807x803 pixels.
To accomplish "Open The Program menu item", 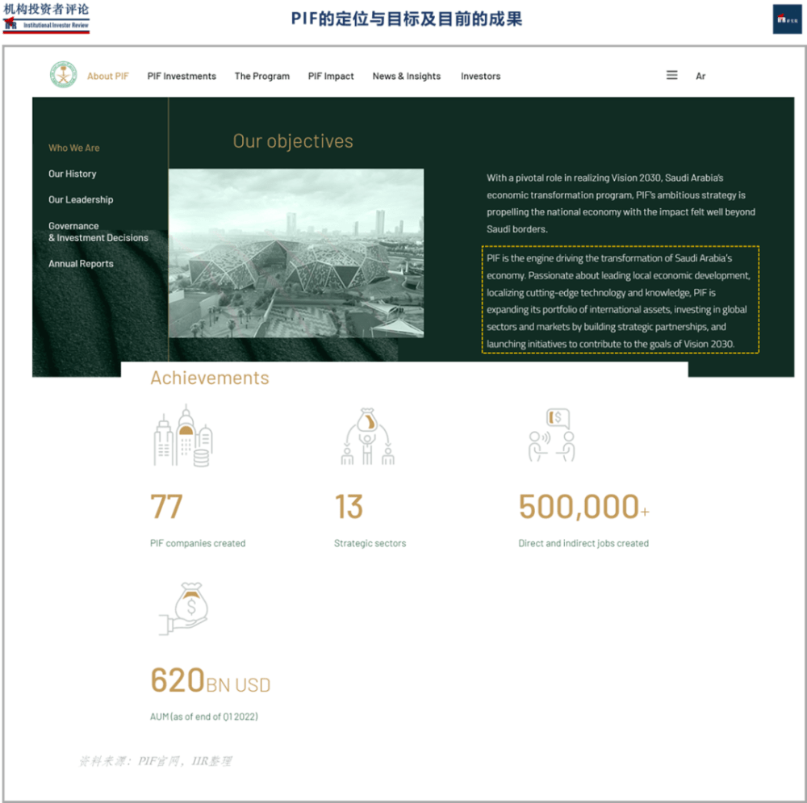I will (x=262, y=76).
